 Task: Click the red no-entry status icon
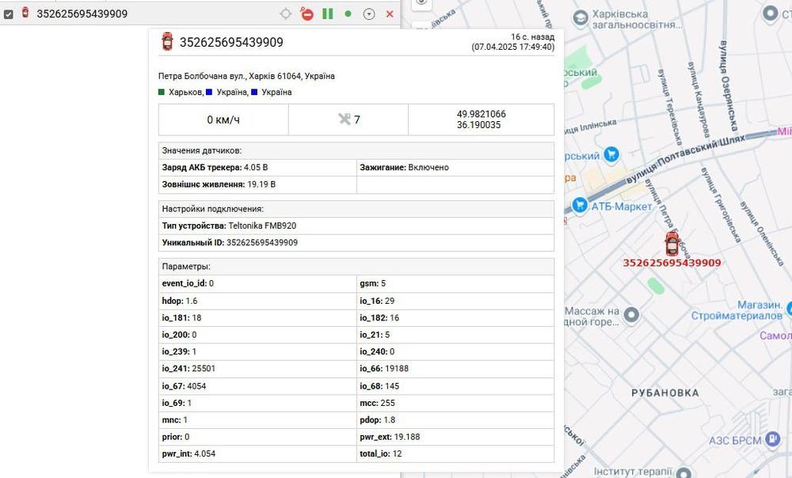tap(307, 14)
